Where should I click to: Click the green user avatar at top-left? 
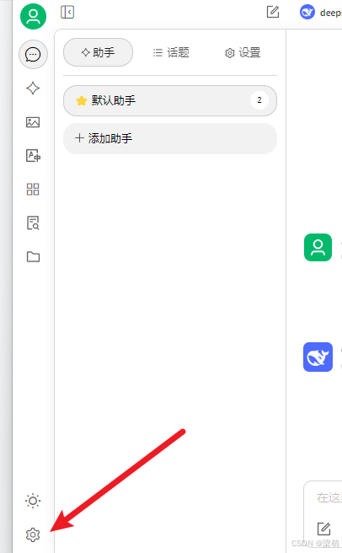click(33, 16)
